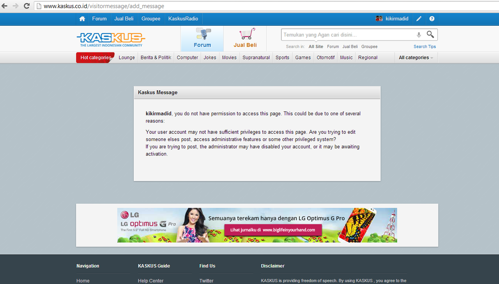Image resolution: width=499 pixels, height=284 pixels.
Task: Open the Music category
Action: (346, 58)
